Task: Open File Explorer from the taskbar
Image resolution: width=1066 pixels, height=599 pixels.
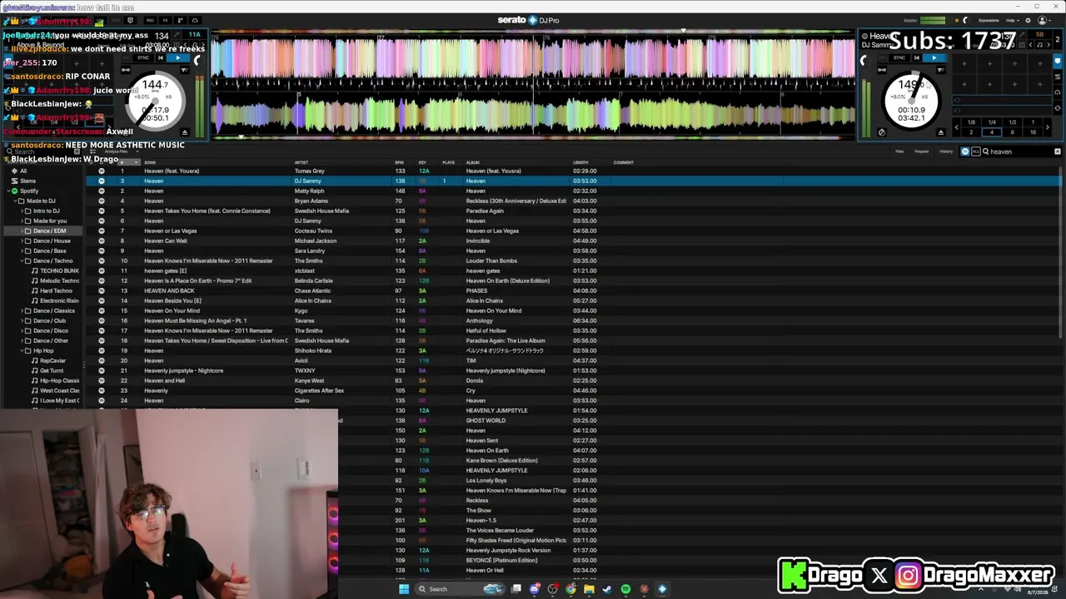Action: point(589,589)
